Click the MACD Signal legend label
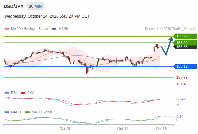198x134 pixels. (x=42, y=112)
